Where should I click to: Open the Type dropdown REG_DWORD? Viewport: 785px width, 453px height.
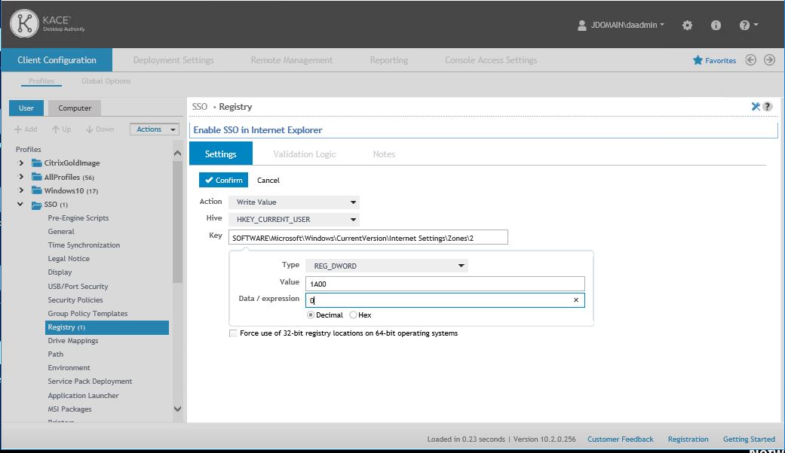coord(387,266)
